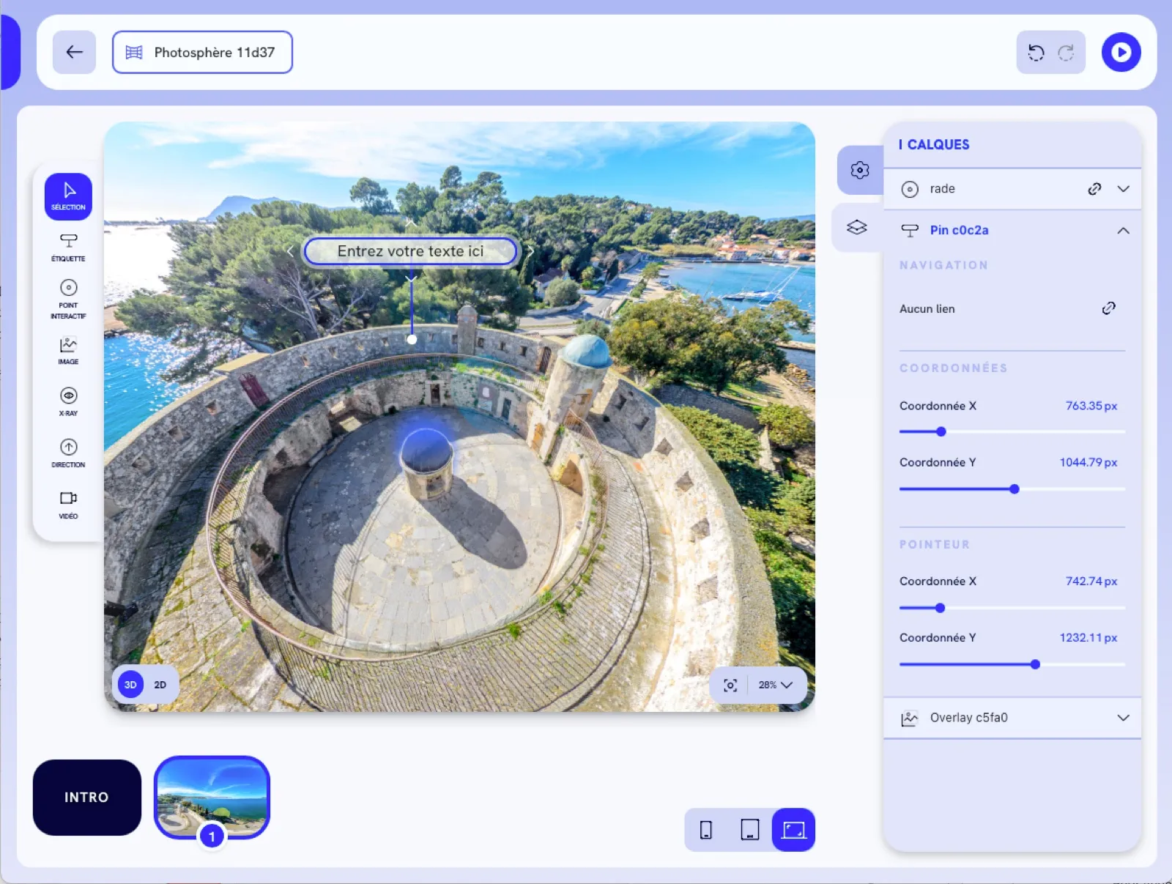Select photosphere thumbnail number 1
The image size is (1172, 884).
click(212, 798)
